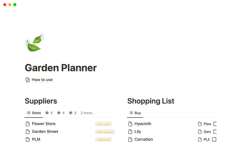This screenshot has height=151, width=242.
Task: Select the Store view tab
Action: 34,113
